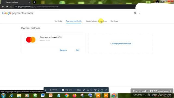This screenshot has width=174, height=98.
Task: Select the Payment methods tab
Action: (x=74, y=21)
